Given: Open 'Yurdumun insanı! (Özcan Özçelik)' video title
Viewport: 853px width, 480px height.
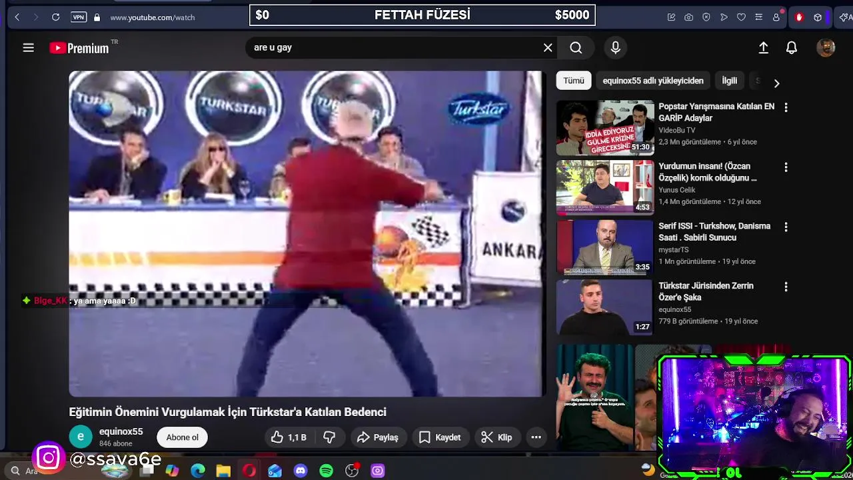Looking at the screenshot, I should (x=708, y=172).
